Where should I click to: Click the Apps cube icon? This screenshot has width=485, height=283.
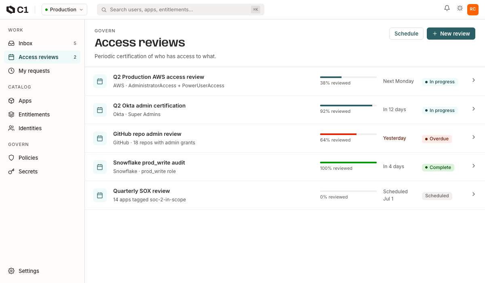pyautogui.click(x=11, y=101)
